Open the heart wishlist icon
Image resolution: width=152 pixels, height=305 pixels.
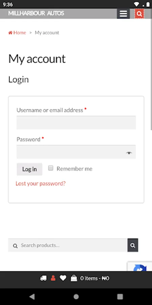(x=63, y=278)
